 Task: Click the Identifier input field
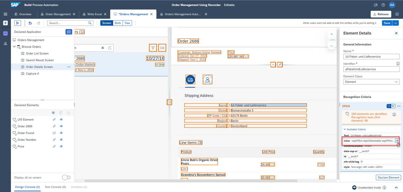pos(371,69)
